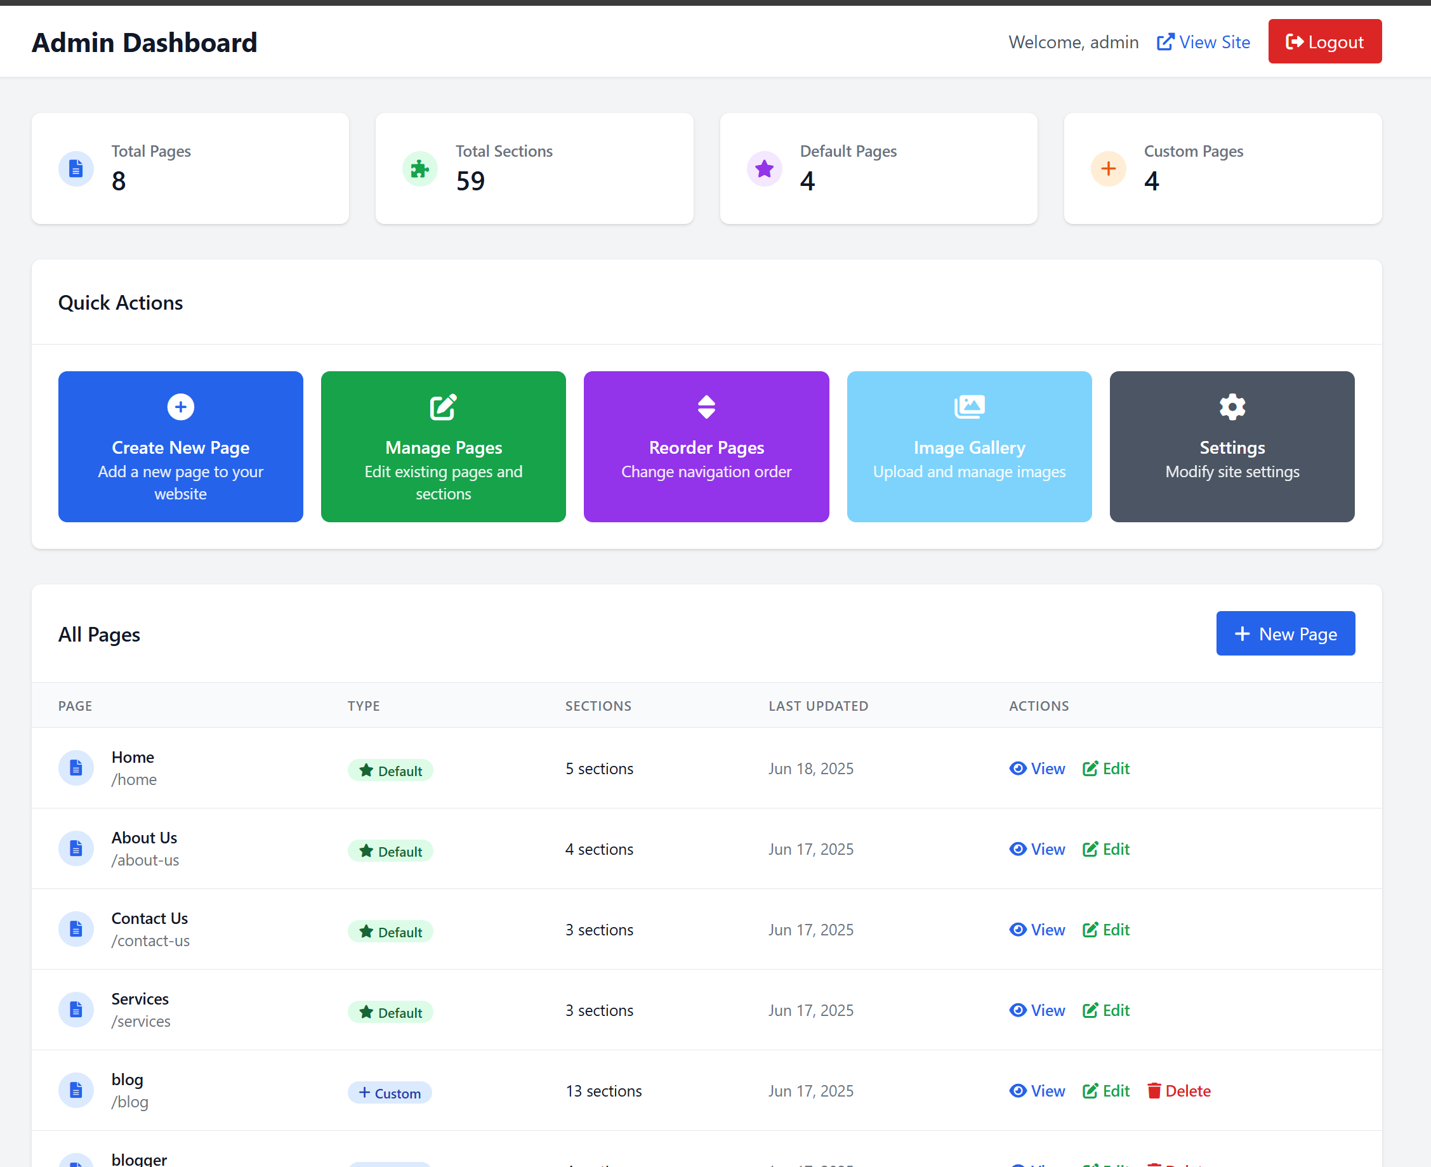Click the SECTIONS column header

point(598,706)
